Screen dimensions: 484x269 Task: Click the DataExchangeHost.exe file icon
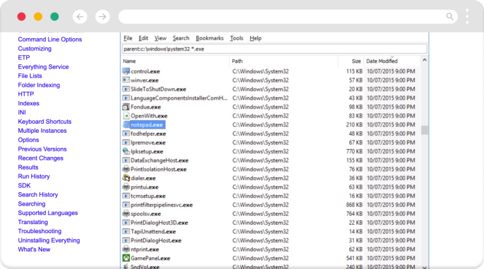(x=126, y=160)
